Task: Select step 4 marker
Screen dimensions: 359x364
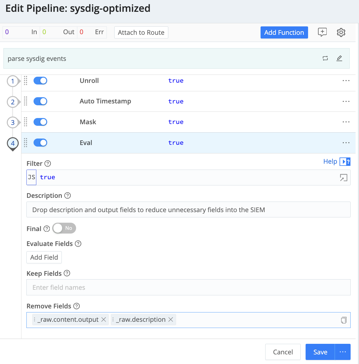Action: tap(13, 143)
